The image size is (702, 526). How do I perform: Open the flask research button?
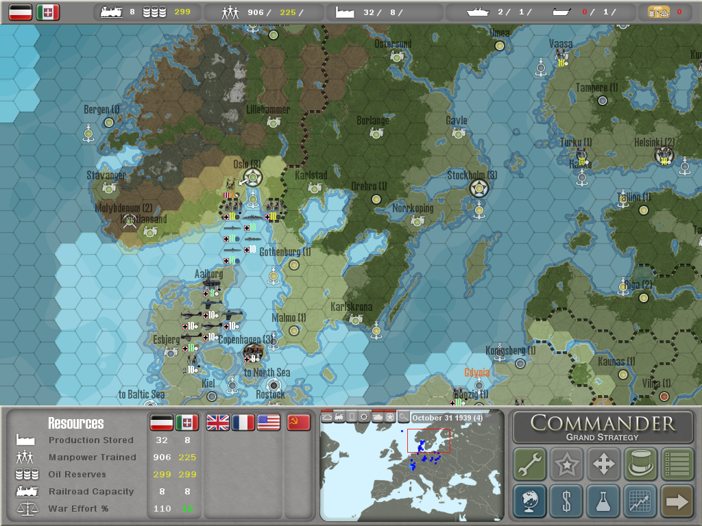point(603,501)
